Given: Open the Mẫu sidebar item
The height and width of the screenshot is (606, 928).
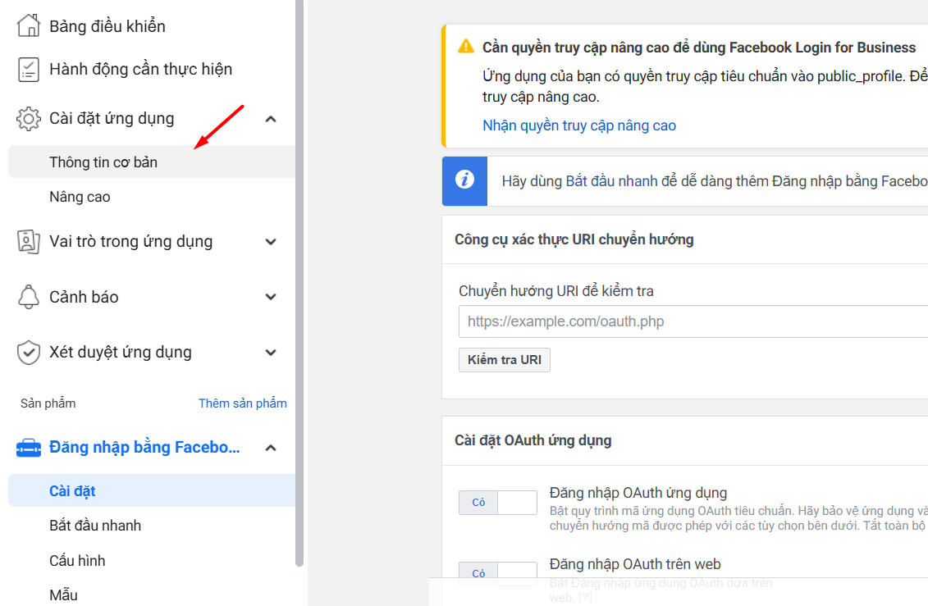Looking at the screenshot, I should pyautogui.click(x=63, y=595).
